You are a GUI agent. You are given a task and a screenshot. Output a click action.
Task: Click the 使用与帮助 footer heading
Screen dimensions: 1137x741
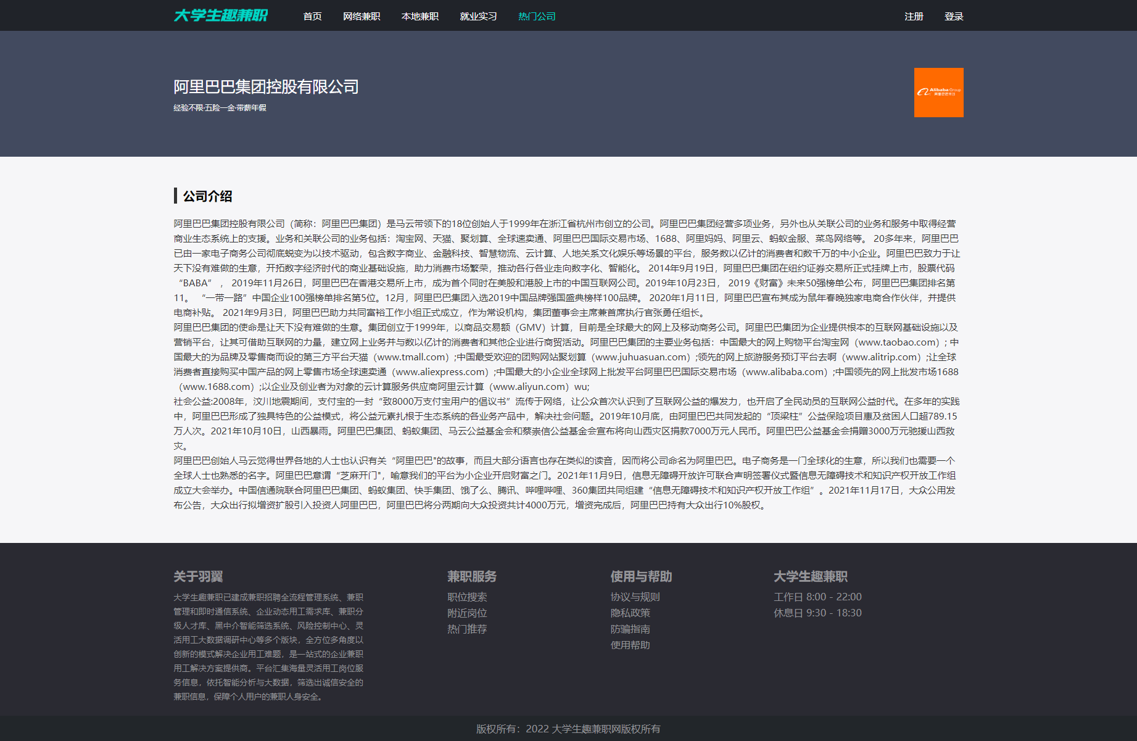[642, 576]
